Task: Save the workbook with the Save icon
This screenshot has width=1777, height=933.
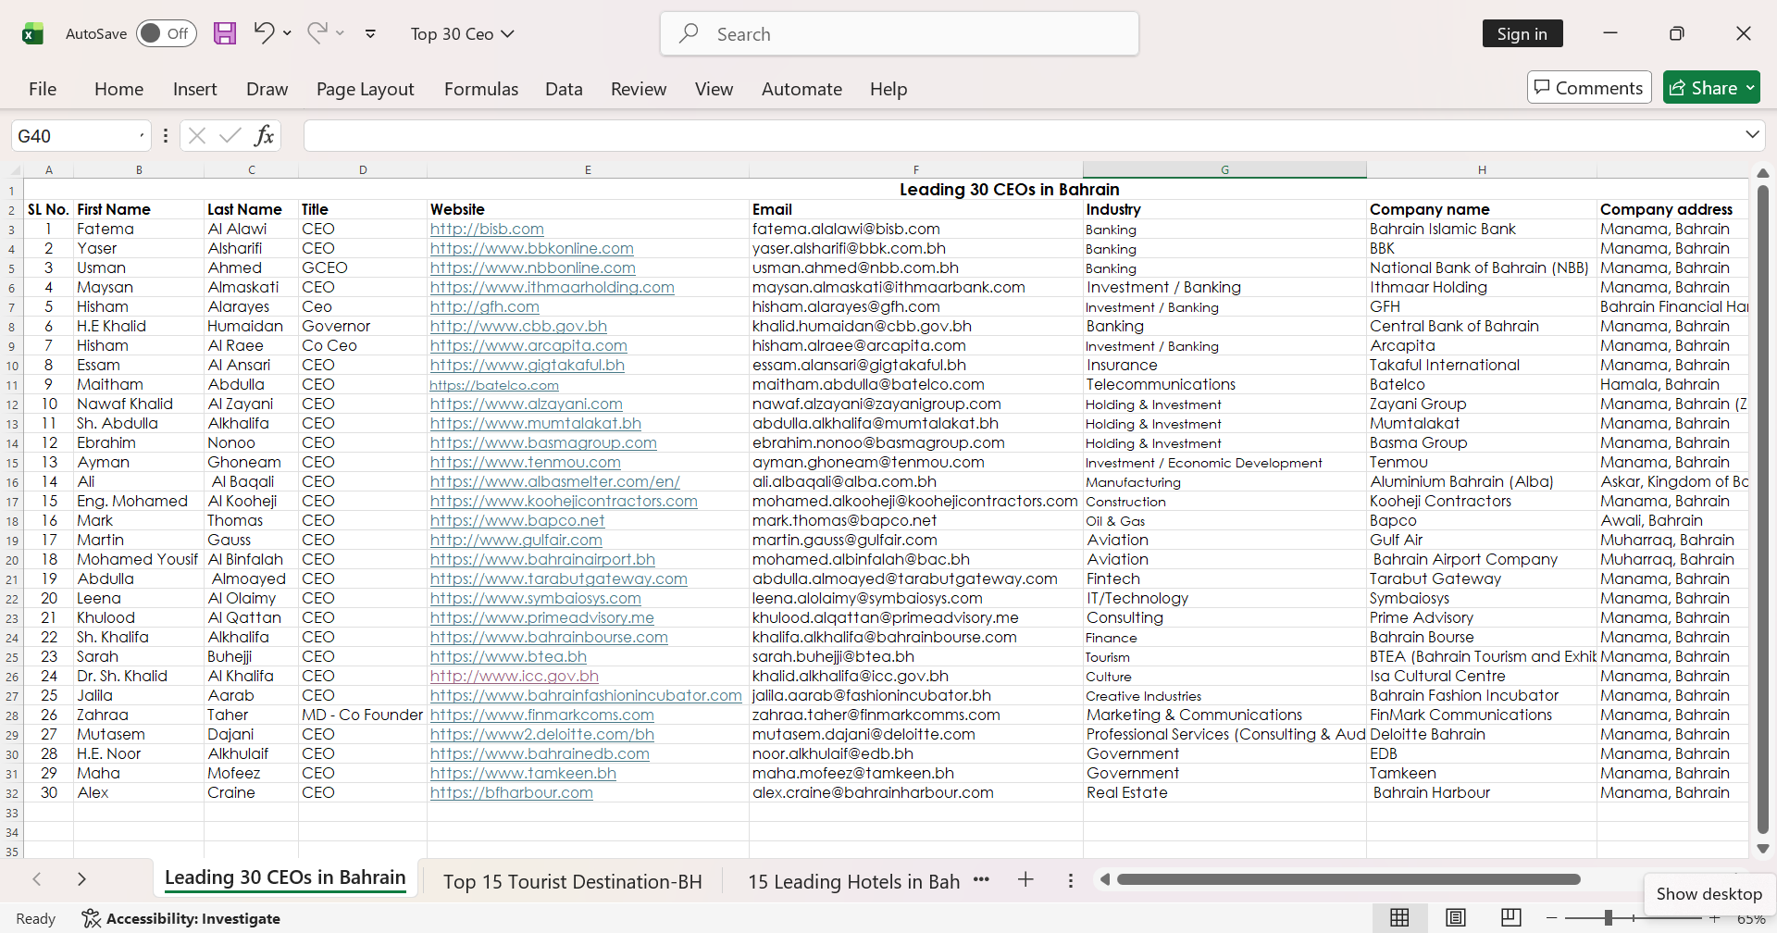Action: tap(225, 34)
